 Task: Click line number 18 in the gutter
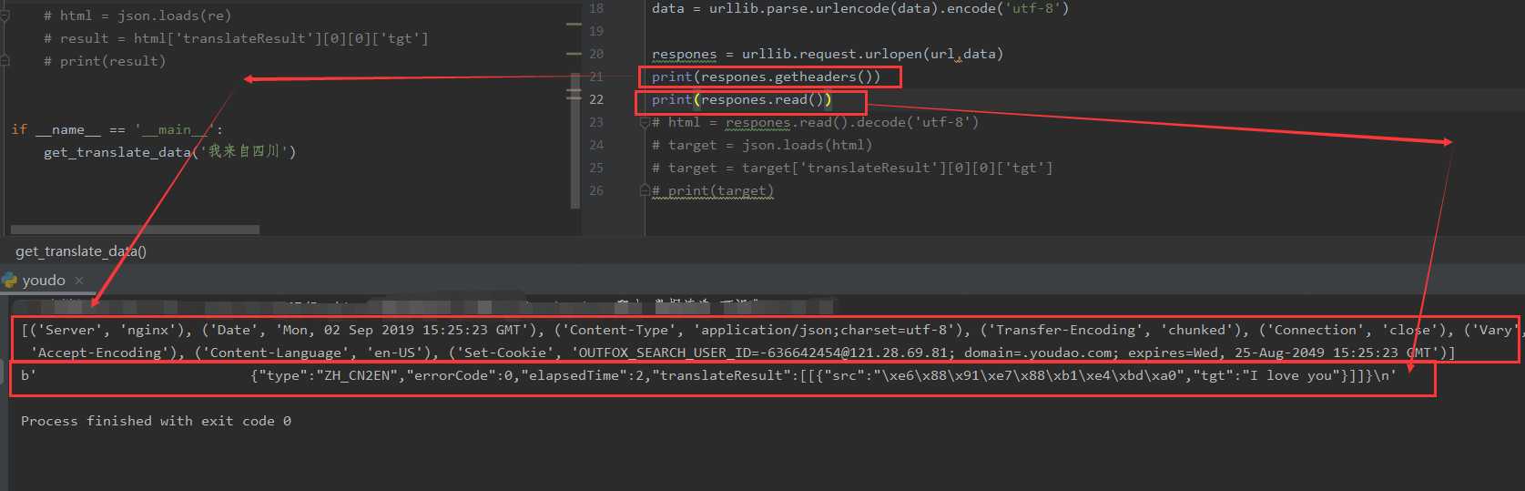[596, 8]
